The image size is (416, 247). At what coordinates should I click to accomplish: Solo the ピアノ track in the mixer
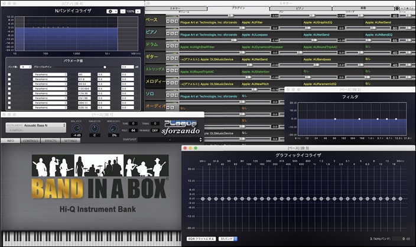172,34
